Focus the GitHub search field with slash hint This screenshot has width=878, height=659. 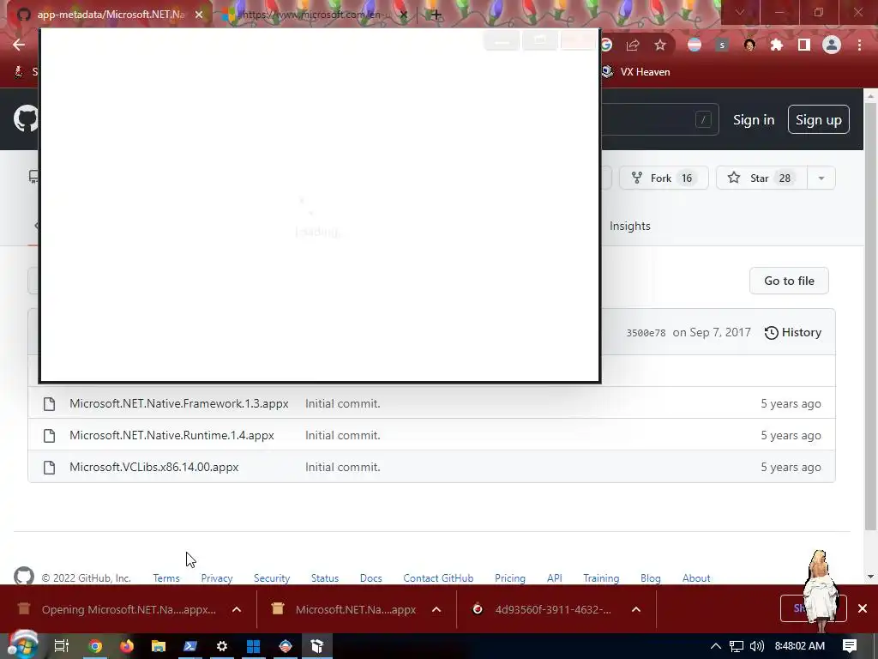[x=659, y=118]
